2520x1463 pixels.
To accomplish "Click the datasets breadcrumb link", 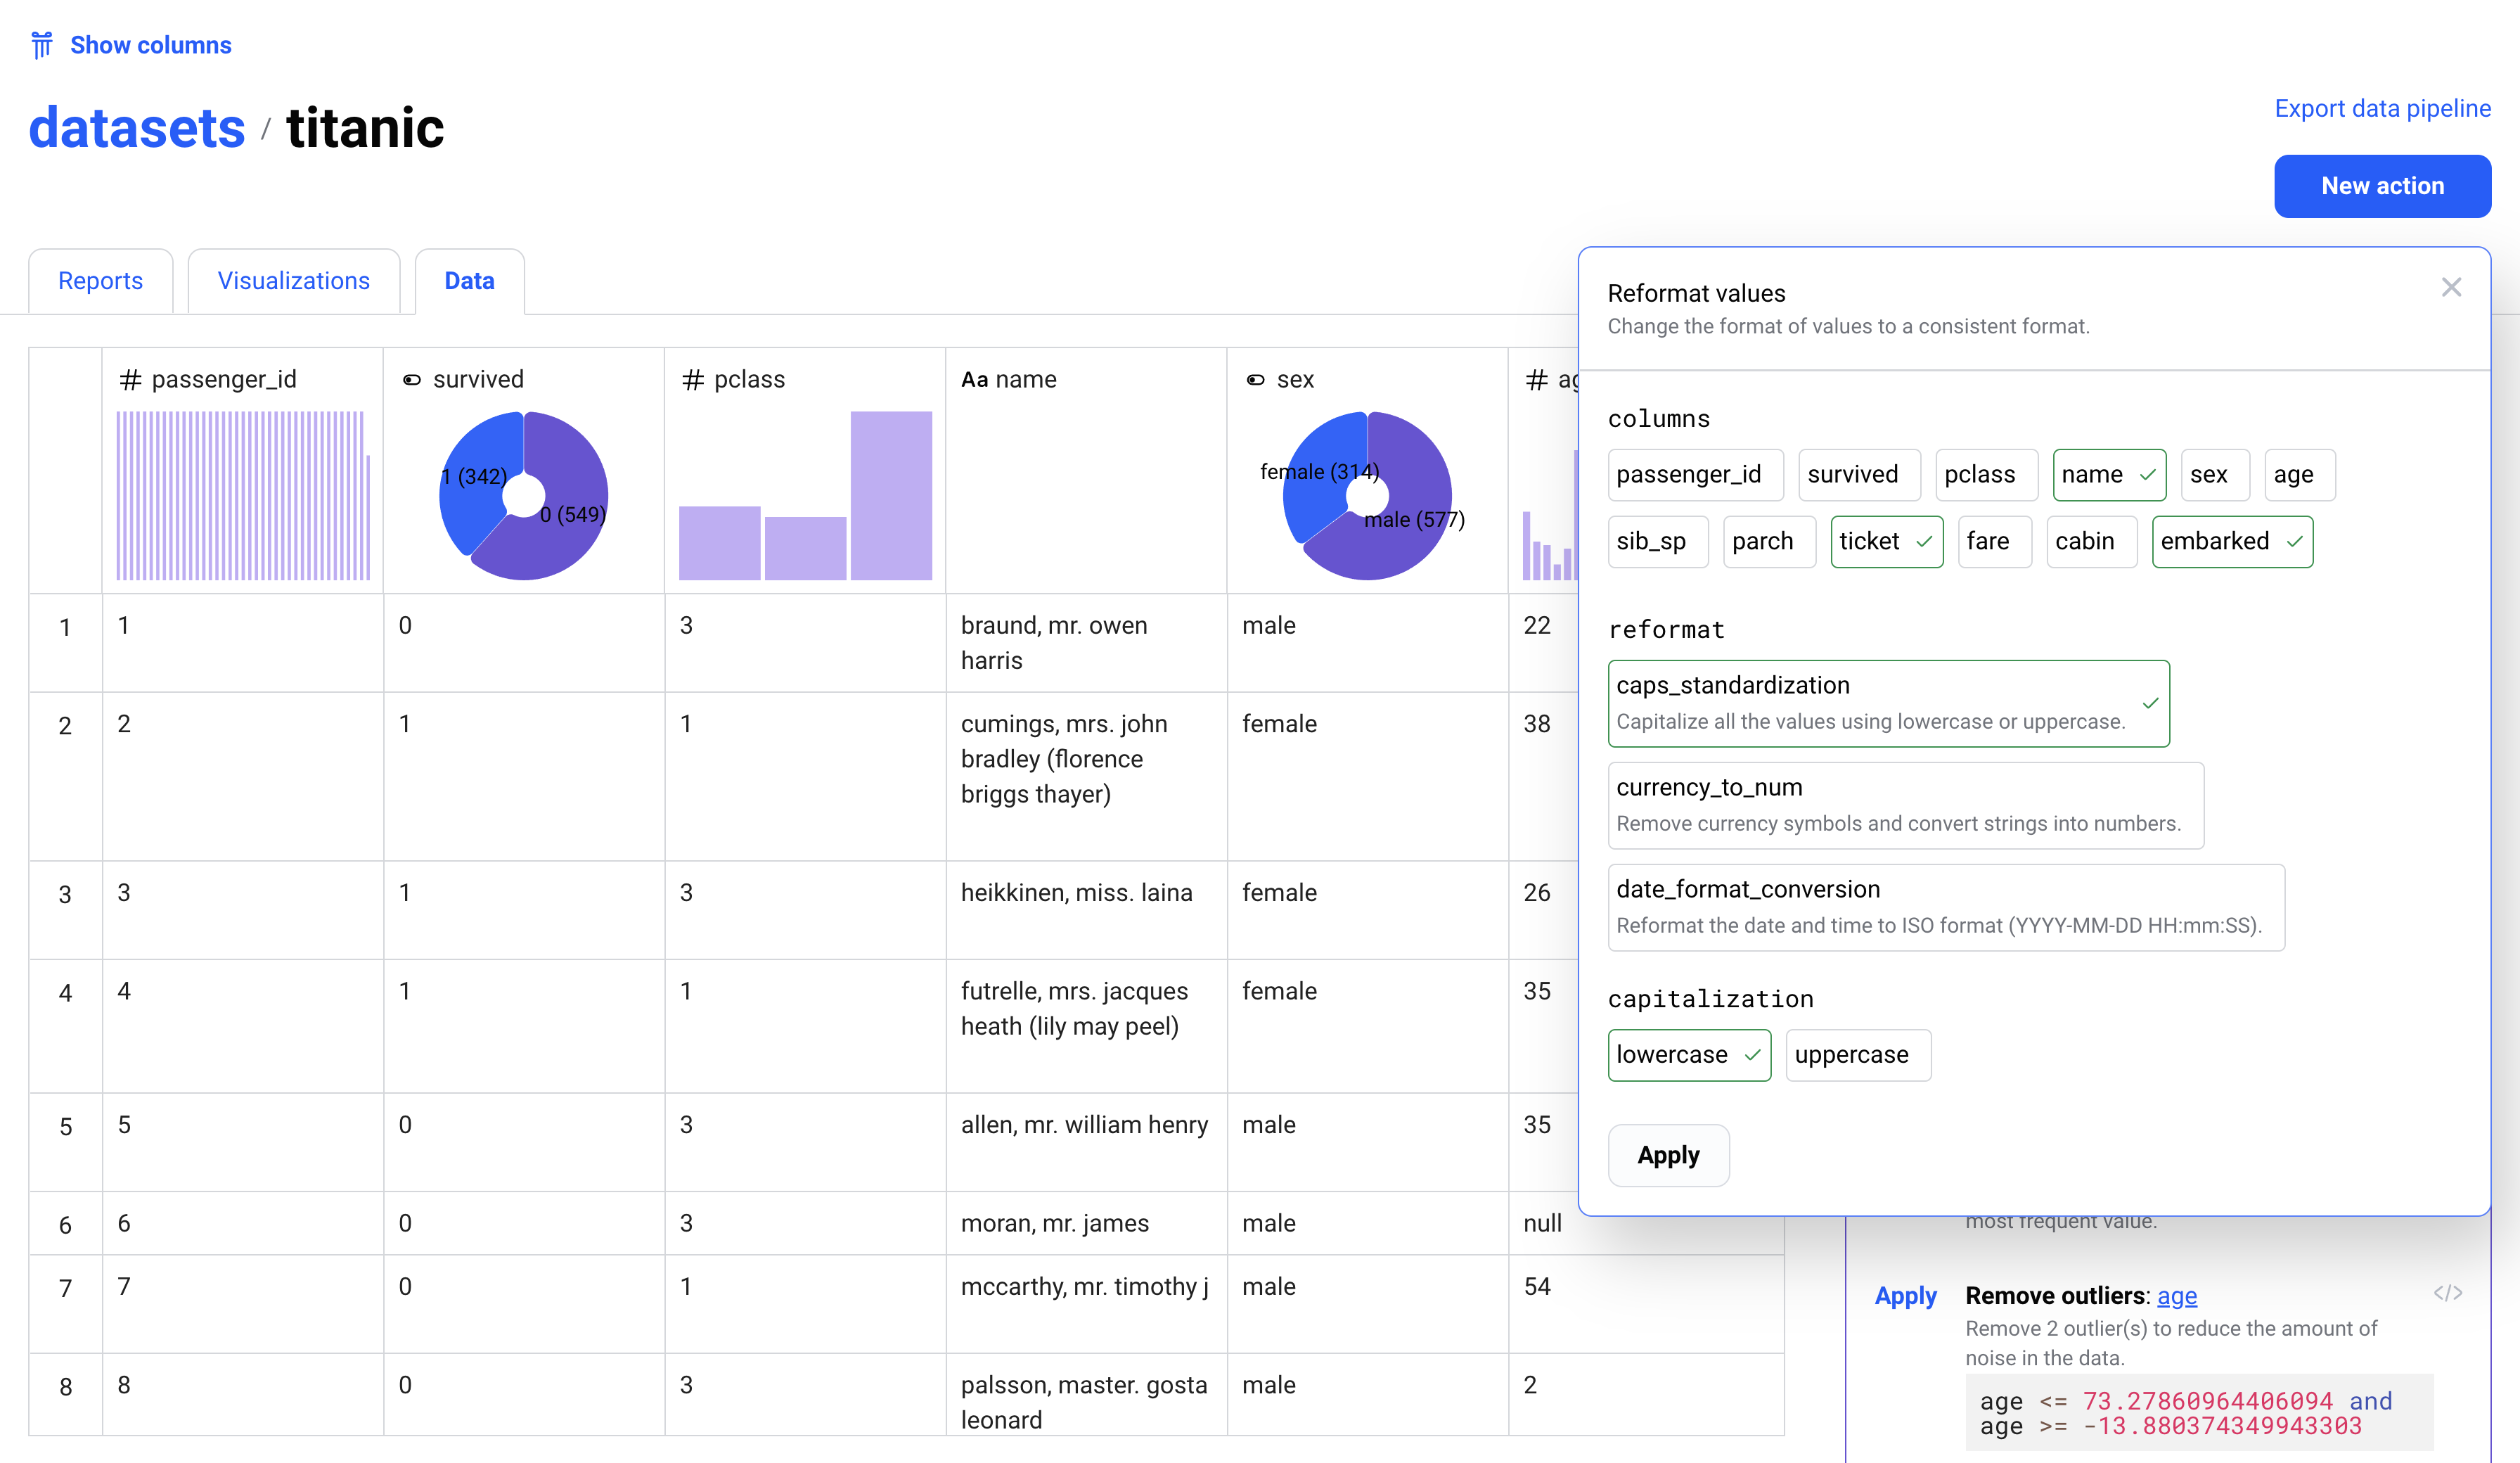I will coord(137,128).
